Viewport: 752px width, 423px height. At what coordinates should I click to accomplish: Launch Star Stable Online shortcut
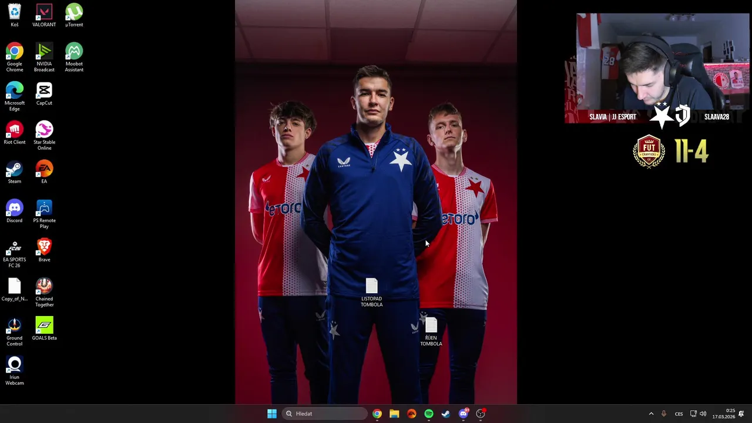[44, 136]
